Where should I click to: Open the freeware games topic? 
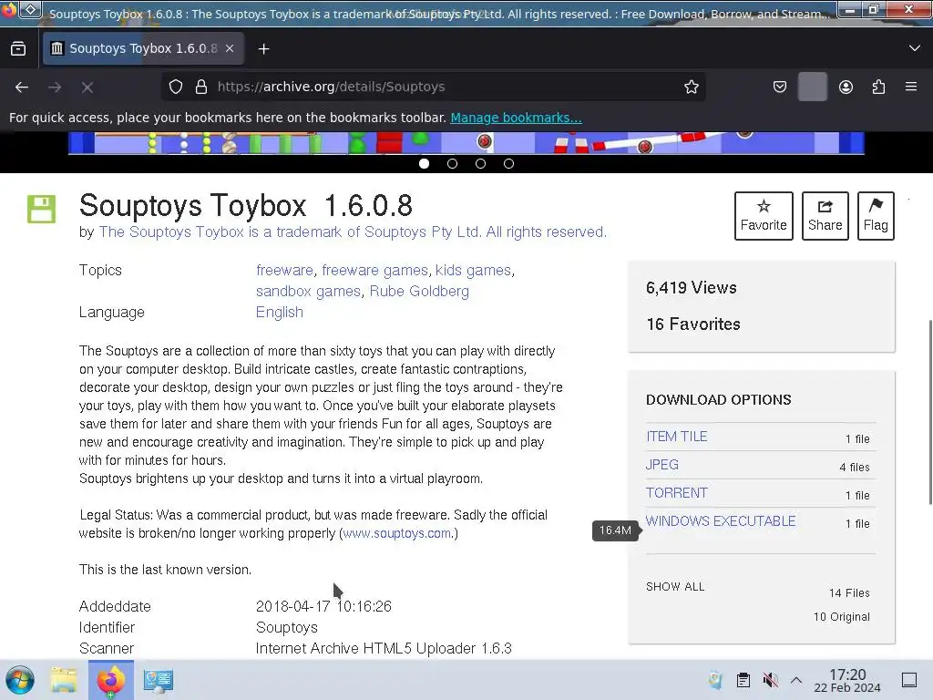click(374, 270)
